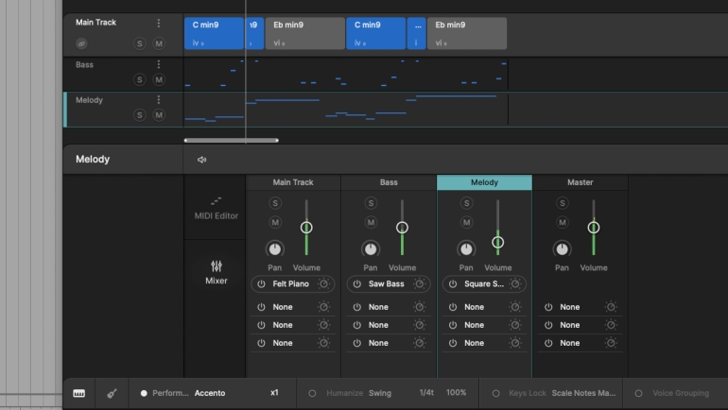This screenshot has height=410, width=728.
Task: Click the 1/4t swing grid value
Action: [x=426, y=393]
